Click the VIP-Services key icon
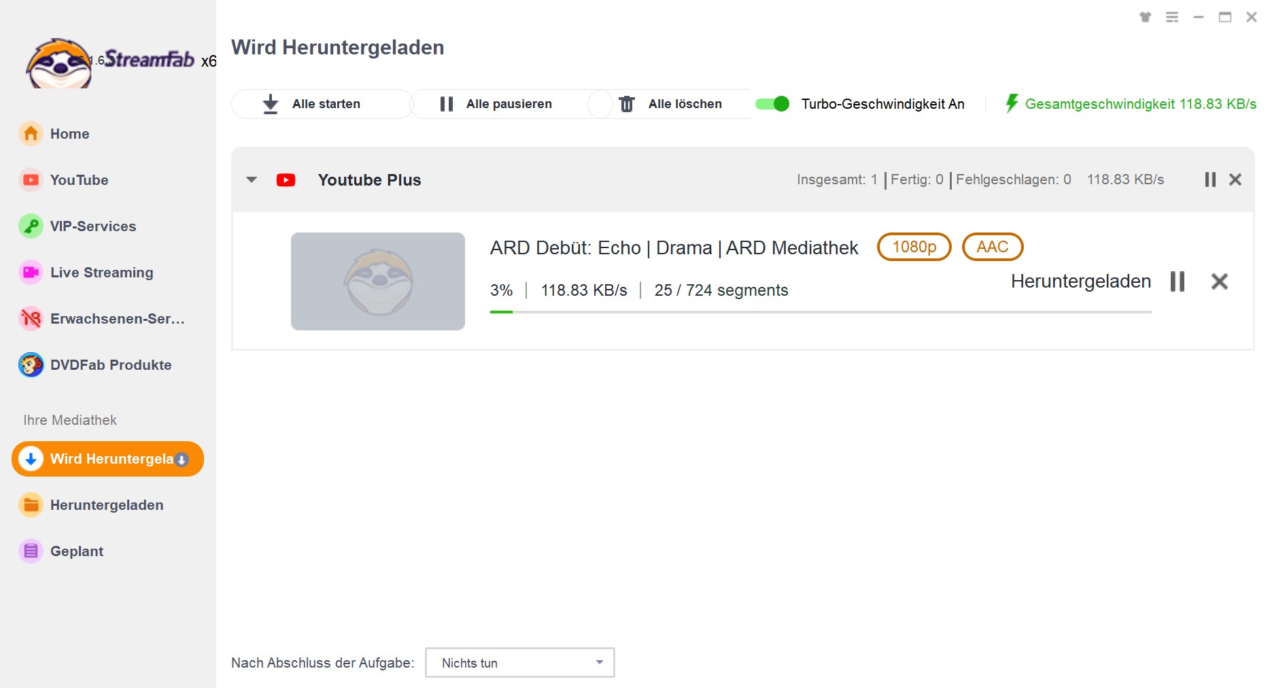Image resolution: width=1270 pixels, height=688 pixels. [x=31, y=226]
